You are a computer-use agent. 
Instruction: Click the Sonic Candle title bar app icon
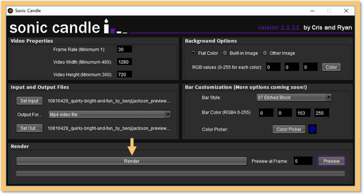10,11
